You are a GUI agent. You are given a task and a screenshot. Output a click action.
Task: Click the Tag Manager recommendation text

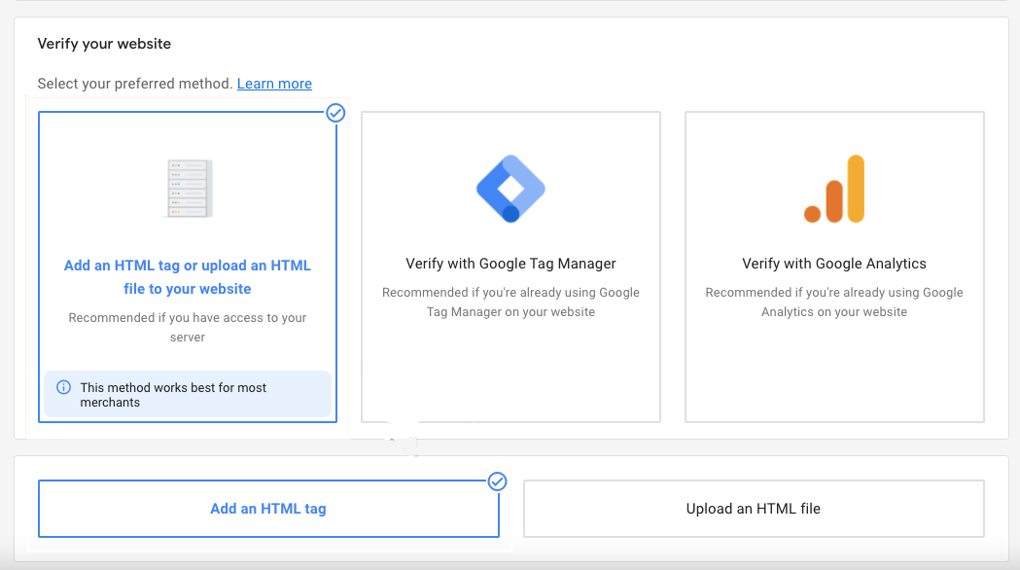[x=510, y=302]
